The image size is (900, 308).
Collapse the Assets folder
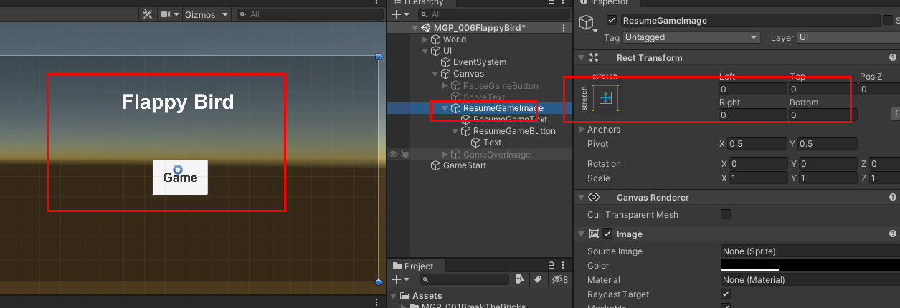pyautogui.click(x=395, y=296)
